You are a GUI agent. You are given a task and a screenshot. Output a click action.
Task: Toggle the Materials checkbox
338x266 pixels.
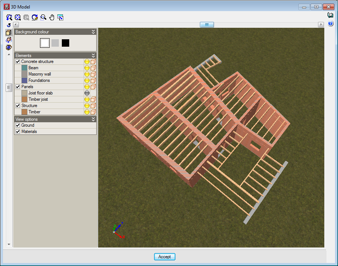[x=18, y=132]
